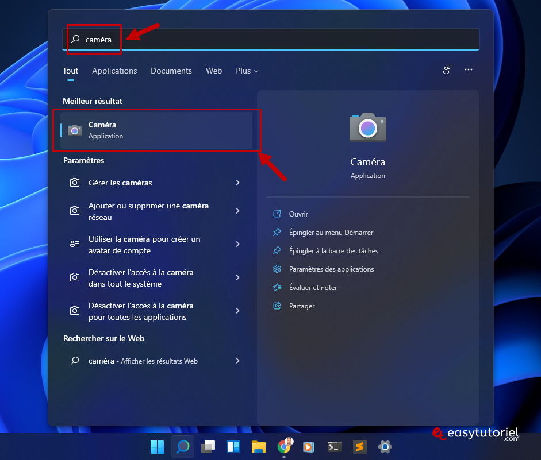541x460 pixels.
Task: Open the search account options icon
Action: 448,69
